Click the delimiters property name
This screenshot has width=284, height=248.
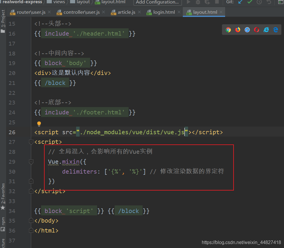(x=80, y=172)
